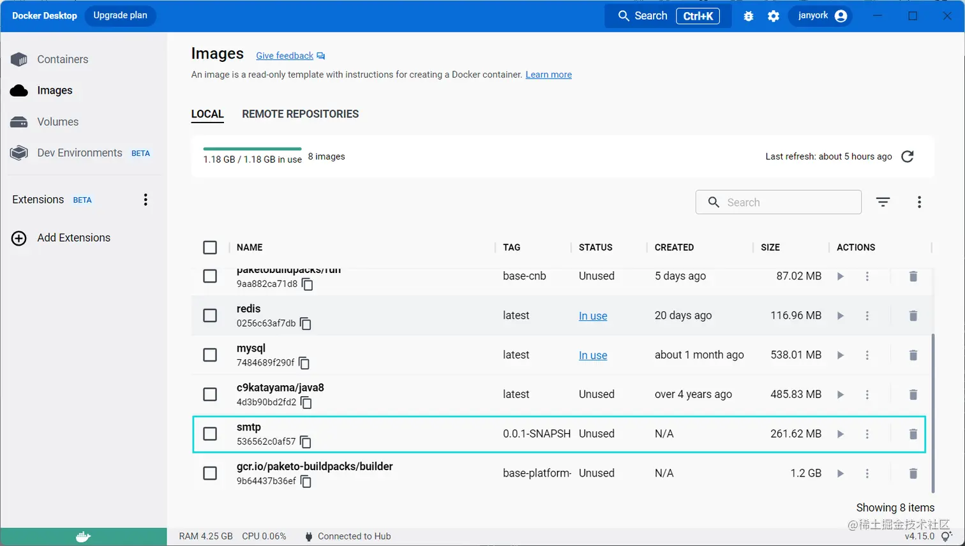The height and width of the screenshot is (546, 965).
Task: Run the redis image
Action: click(841, 316)
